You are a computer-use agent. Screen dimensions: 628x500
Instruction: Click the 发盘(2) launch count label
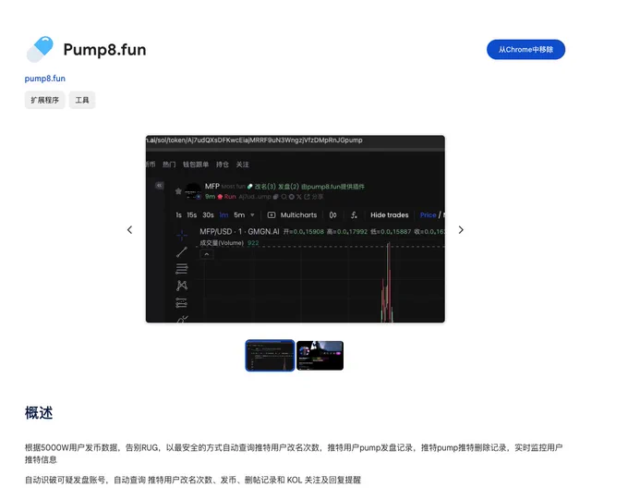(288, 187)
